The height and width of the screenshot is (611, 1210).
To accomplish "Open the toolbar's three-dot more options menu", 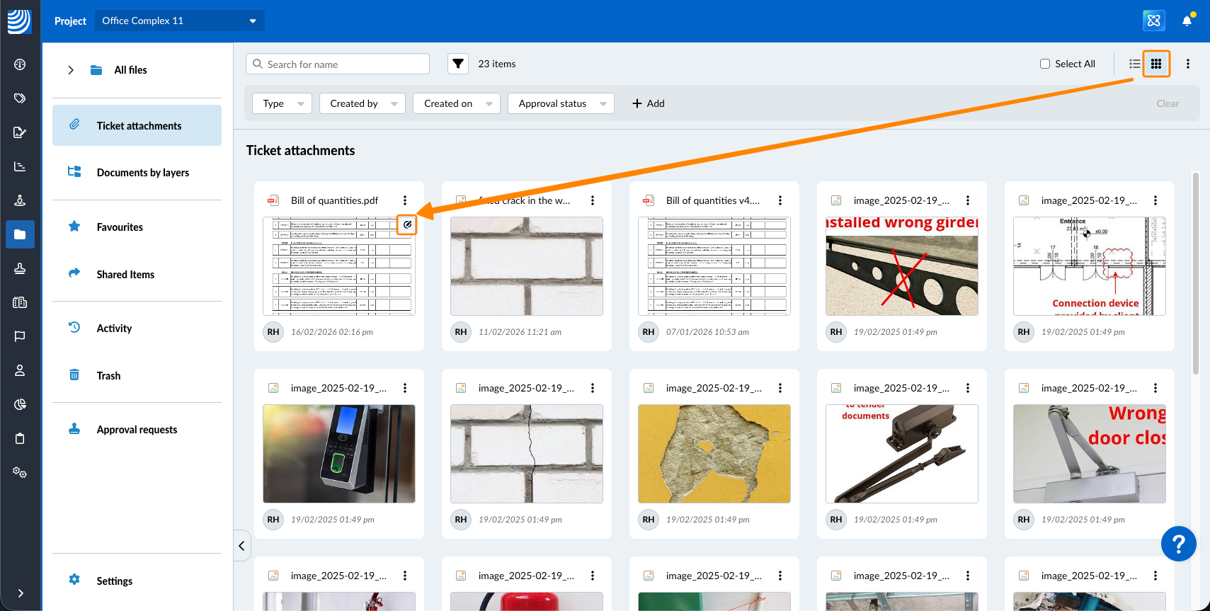I will pos(1188,64).
